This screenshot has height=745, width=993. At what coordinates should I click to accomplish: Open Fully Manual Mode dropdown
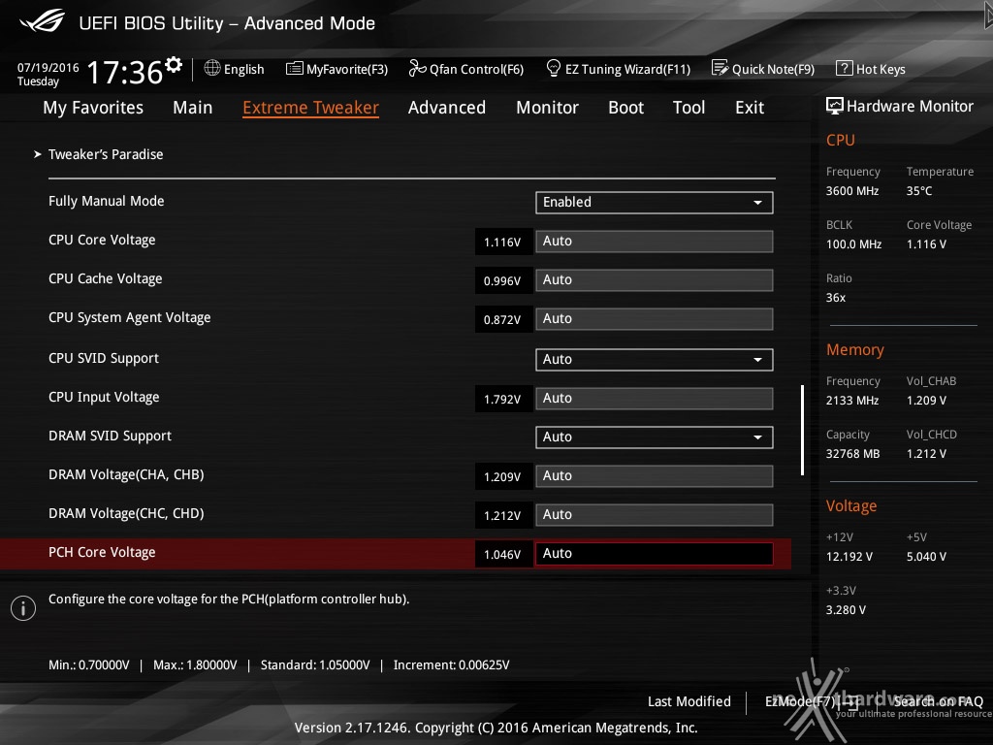[655, 202]
